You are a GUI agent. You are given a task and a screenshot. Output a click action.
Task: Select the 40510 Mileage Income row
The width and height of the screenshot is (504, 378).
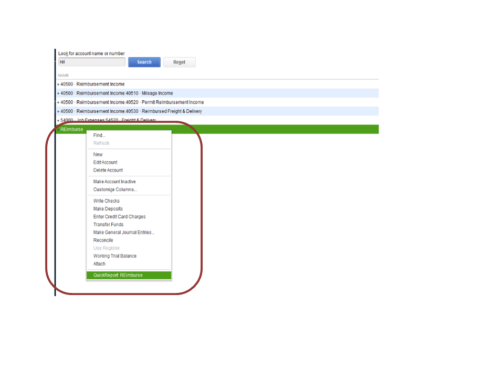217,93
